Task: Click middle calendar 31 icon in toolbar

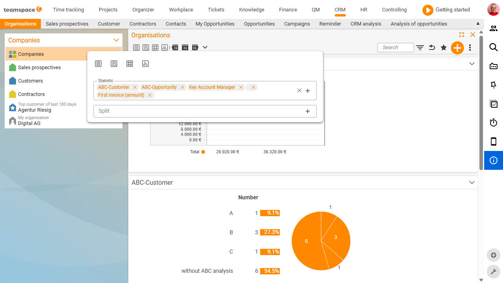Action: pos(185,48)
